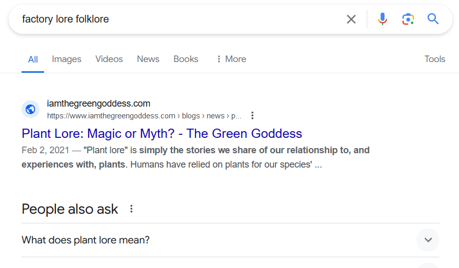Click the iamthegreengoddess.com URL breadcrumb
This screenshot has height=268, width=459.
[x=144, y=116]
